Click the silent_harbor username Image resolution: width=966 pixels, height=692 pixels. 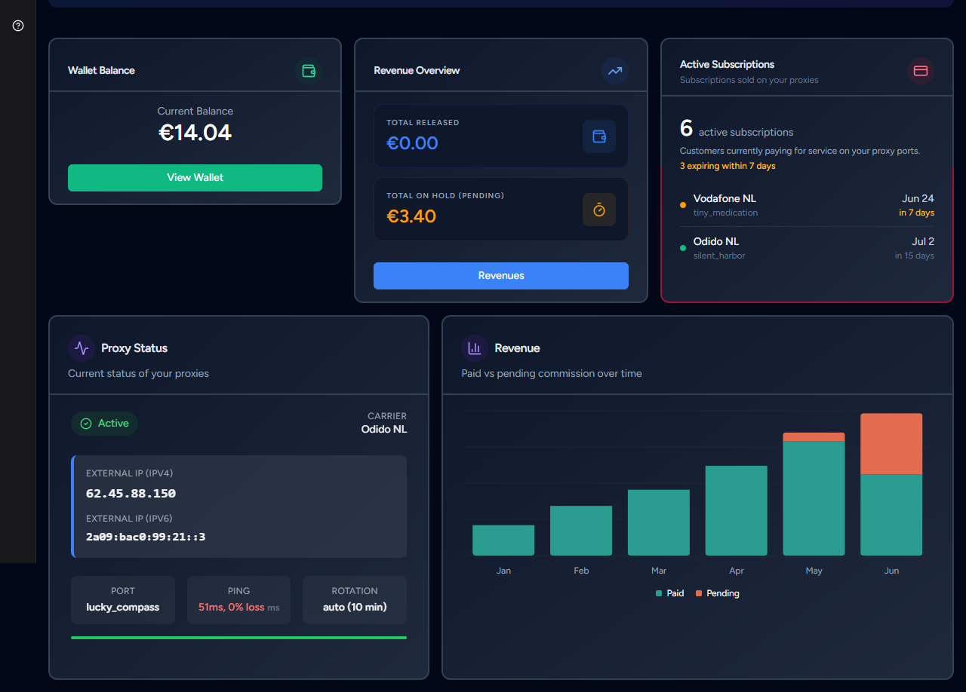[x=719, y=256]
